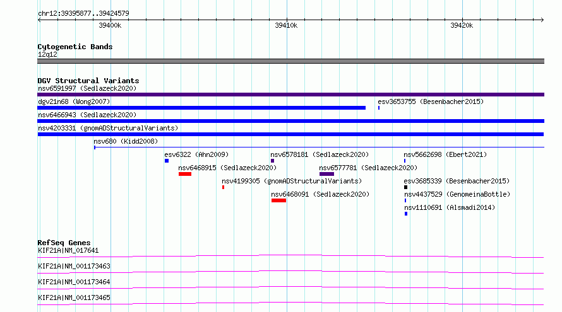
Task: Click the blue esv6322 variant marker
Action: [x=167, y=161]
